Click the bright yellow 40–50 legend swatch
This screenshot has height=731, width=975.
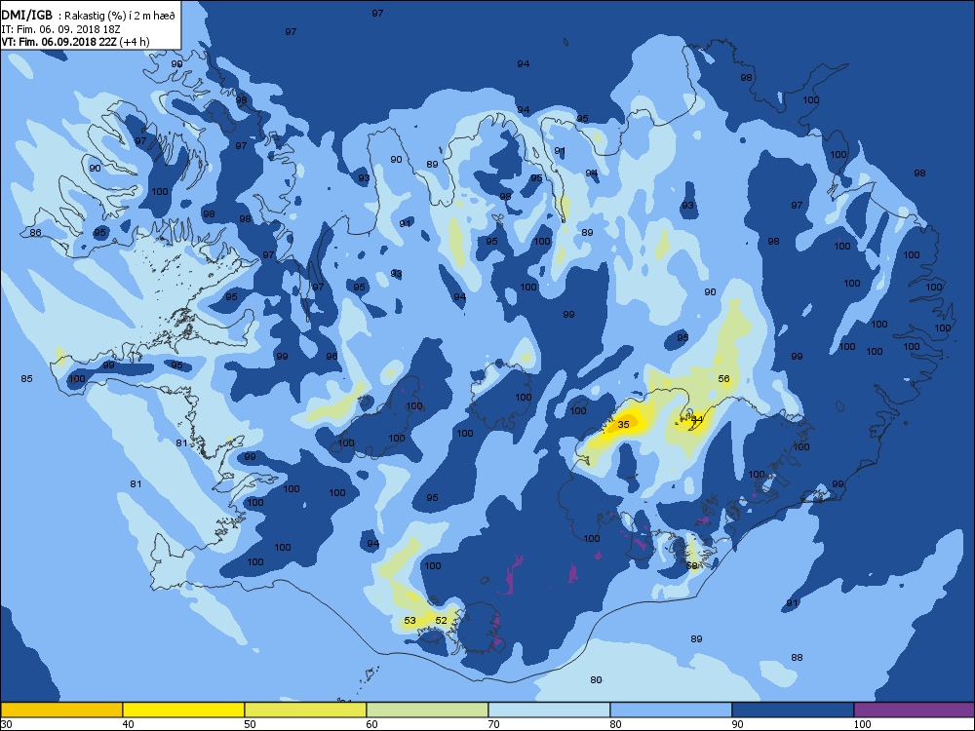[183, 710]
